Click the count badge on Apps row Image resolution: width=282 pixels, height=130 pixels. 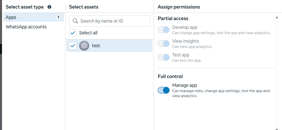(x=58, y=17)
